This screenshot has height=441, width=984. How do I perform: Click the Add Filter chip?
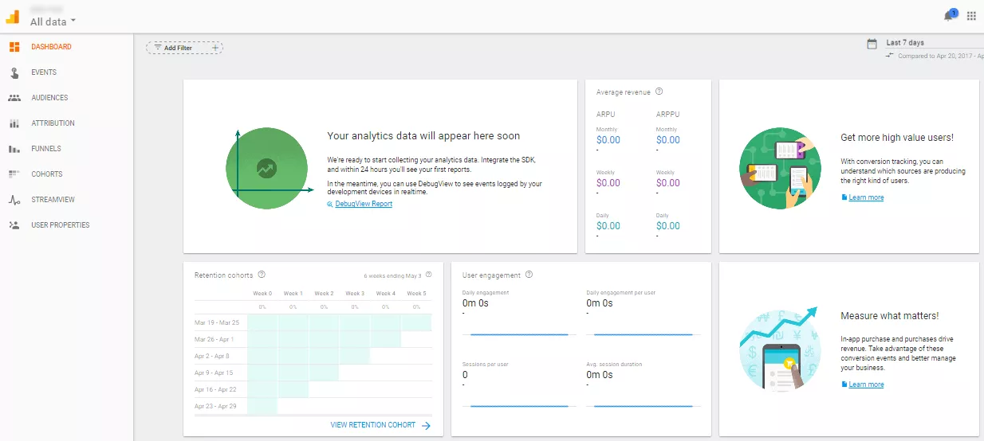tap(184, 48)
